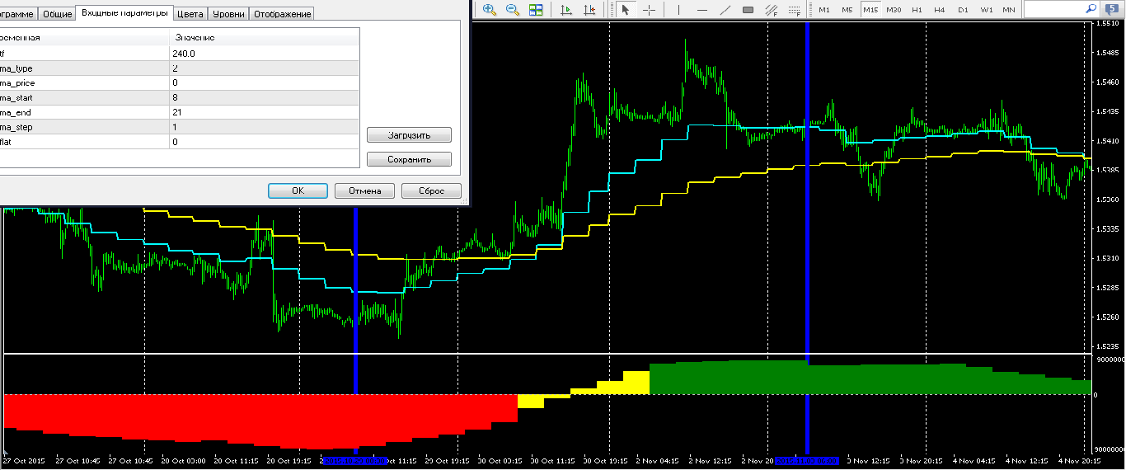Viewport: 1126px width, 470px height.
Task: Draw a horizontal line tool
Action: 701,10
